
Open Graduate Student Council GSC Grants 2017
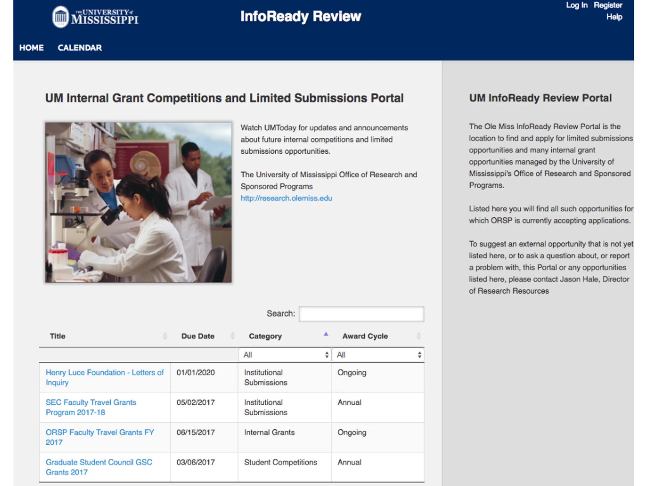point(99,467)
